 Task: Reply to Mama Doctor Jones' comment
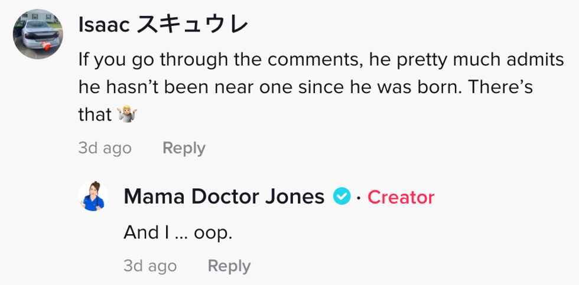point(229,266)
